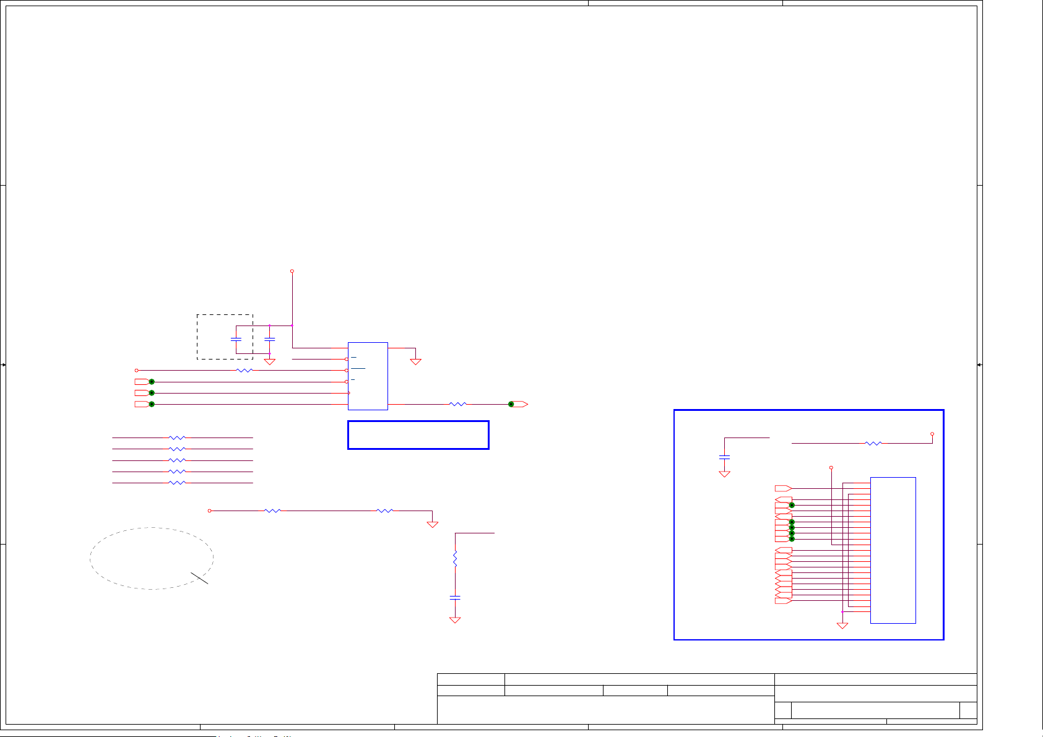Image resolution: width=1043 pixels, height=737 pixels.
Task: Select the ground symbol under the series resistor-capacitor branch
Action: (455, 620)
